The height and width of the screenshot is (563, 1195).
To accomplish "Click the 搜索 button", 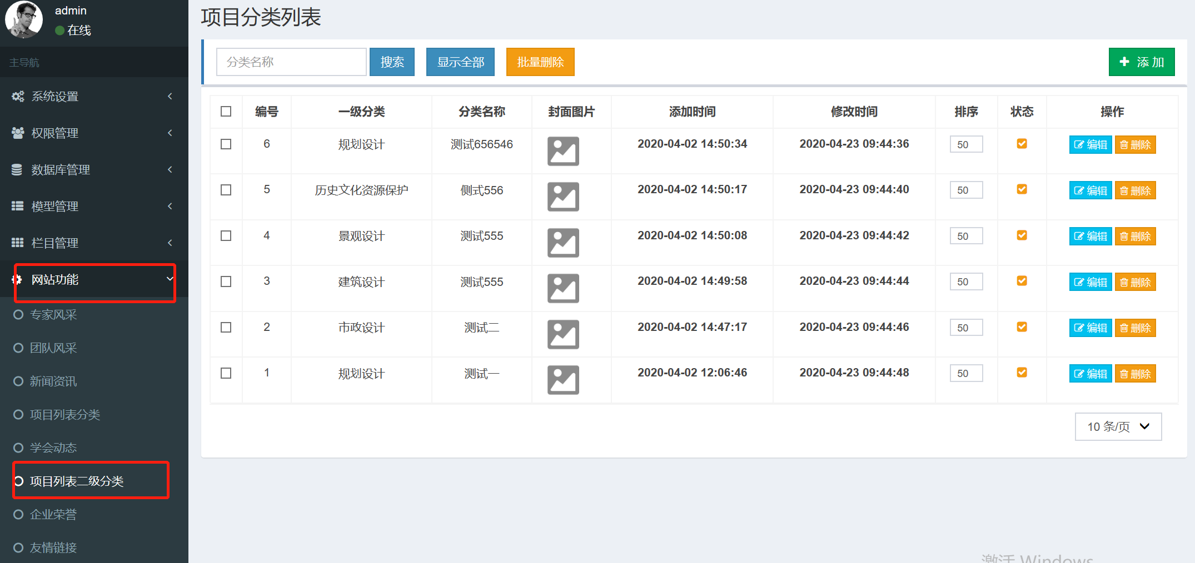I will [392, 62].
